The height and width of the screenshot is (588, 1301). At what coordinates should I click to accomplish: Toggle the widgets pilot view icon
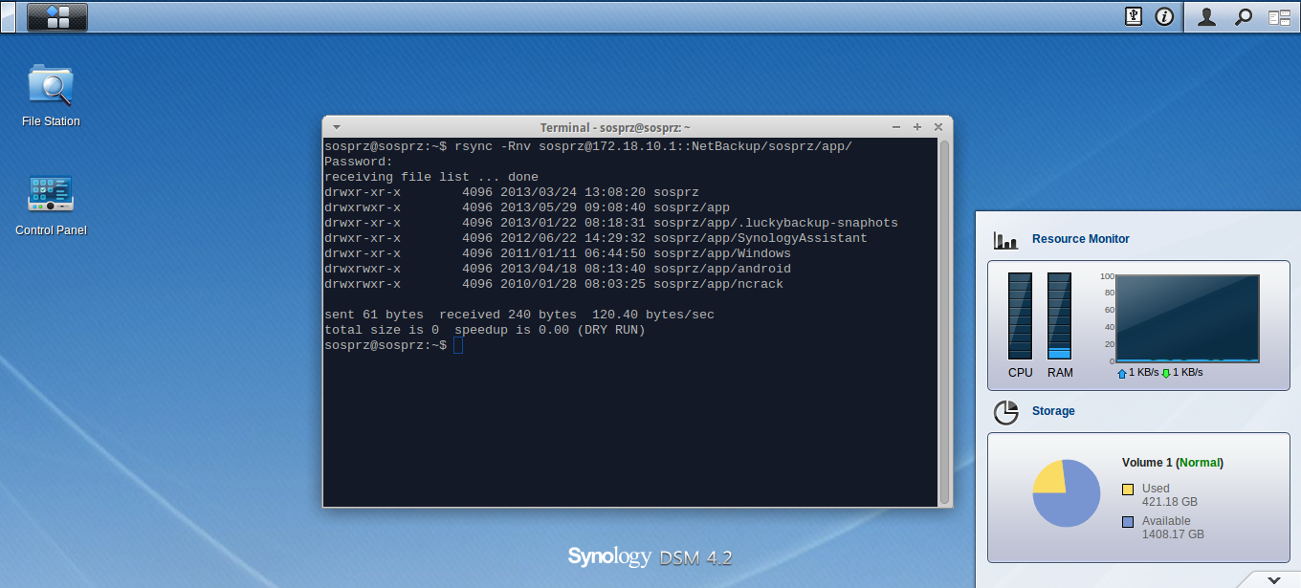1279,16
